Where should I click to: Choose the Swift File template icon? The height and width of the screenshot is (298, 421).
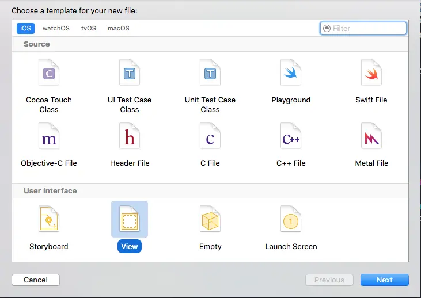point(371,72)
